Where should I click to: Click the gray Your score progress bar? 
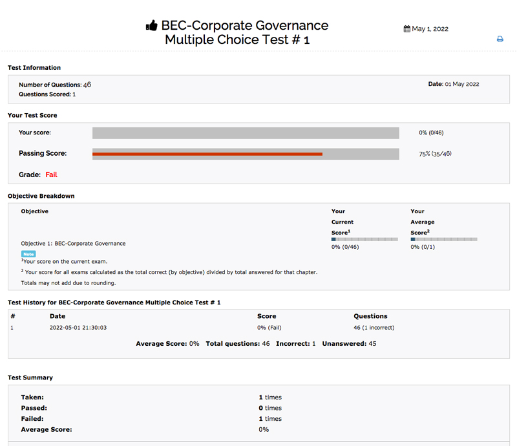pyautogui.click(x=246, y=133)
